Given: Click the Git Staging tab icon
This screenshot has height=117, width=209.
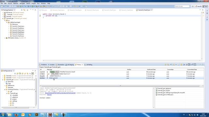Looking at the screenshot, I should click(x=66, y=65).
